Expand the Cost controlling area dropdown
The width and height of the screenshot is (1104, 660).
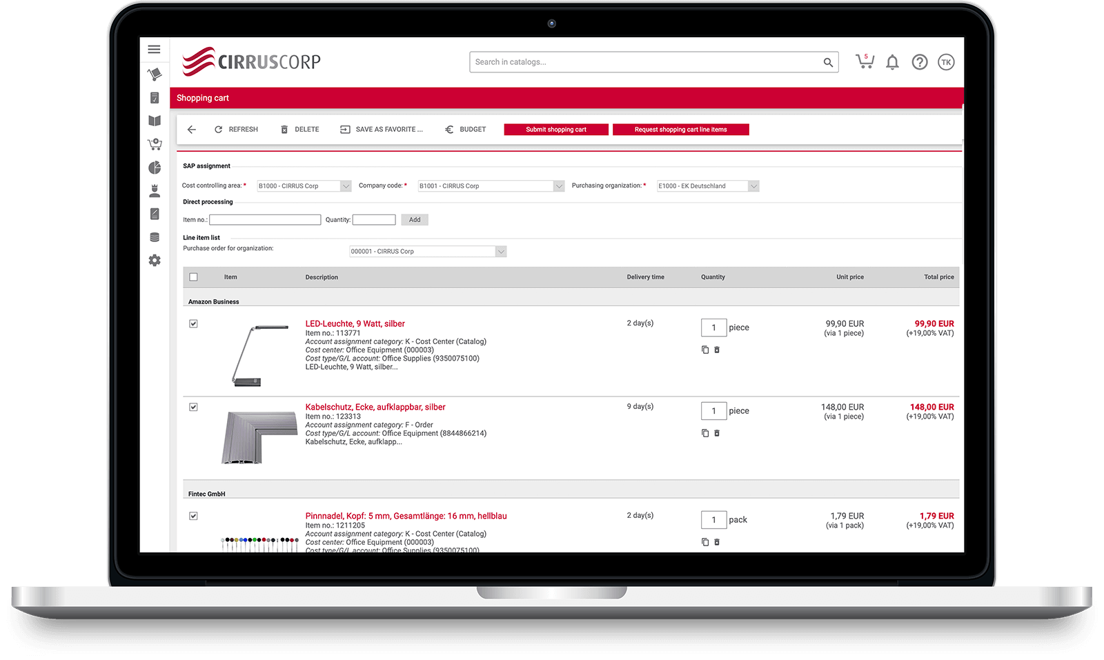(346, 186)
